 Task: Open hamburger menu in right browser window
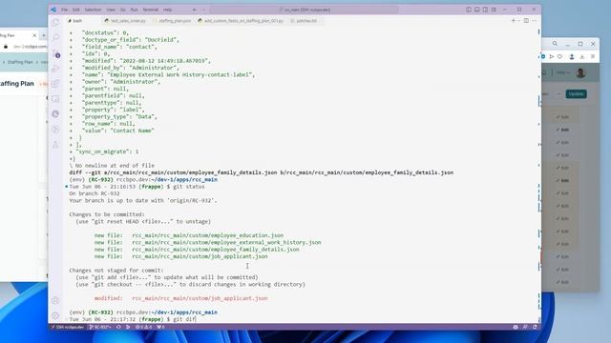coord(593,57)
